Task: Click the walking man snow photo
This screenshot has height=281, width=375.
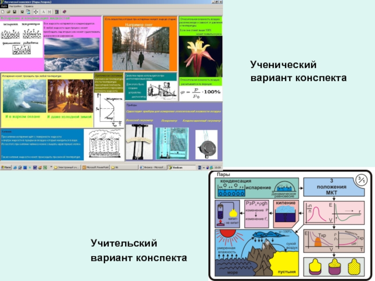Action: click(x=141, y=49)
